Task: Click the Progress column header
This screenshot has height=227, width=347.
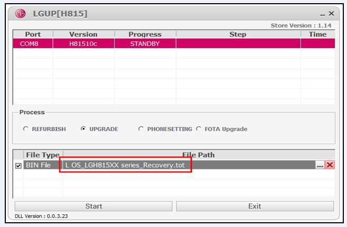Action: click(145, 34)
